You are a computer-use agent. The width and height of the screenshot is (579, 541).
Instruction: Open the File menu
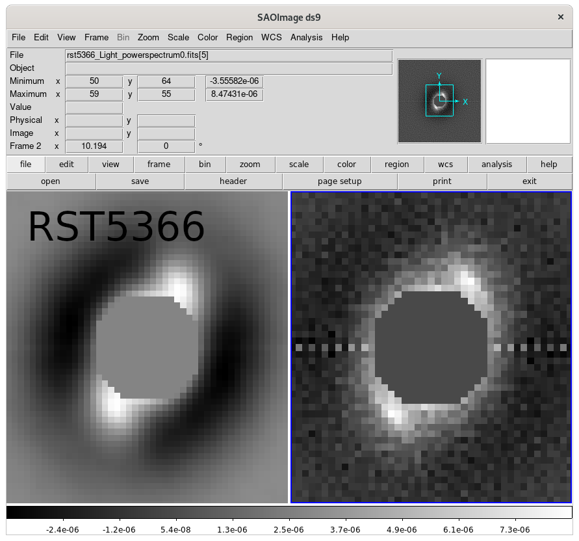coord(18,37)
